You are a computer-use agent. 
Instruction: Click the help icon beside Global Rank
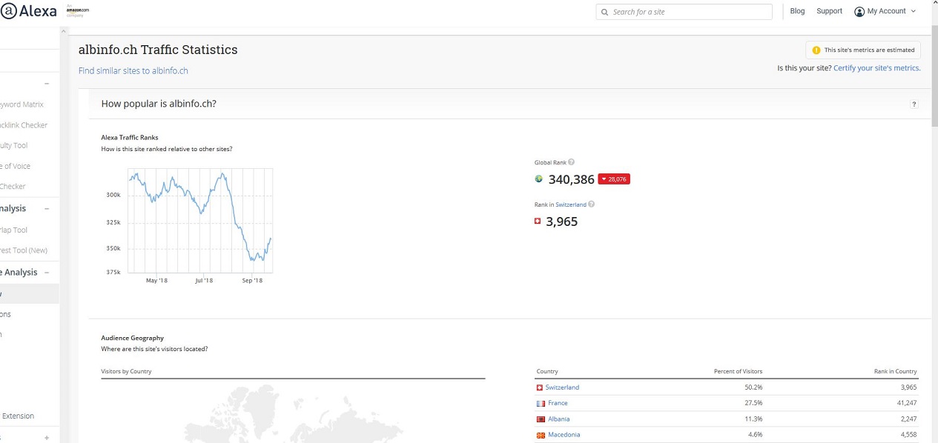(571, 162)
